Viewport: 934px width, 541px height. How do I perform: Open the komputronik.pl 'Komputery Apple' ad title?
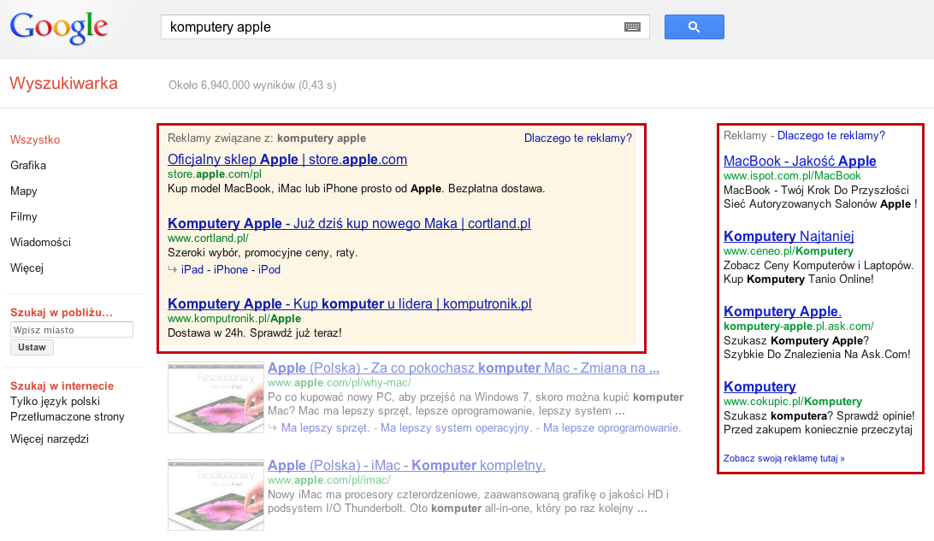tap(350, 304)
